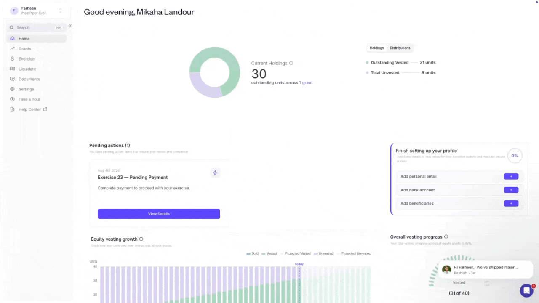Open Documents from the sidebar
539x303 pixels.
click(x=36, y=79)
